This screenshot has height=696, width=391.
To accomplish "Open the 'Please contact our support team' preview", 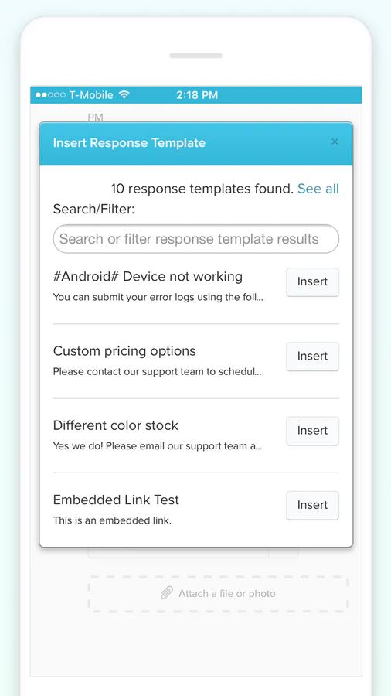I will [x=158, y=371].
